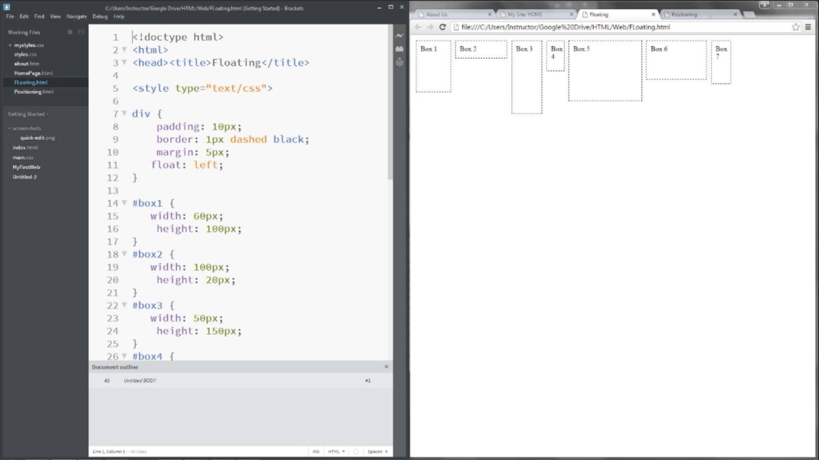The height and width of the screenshot is (460, 819).
Task: Collapse the html tag fold on line 2
Action: tap(124, 50)
